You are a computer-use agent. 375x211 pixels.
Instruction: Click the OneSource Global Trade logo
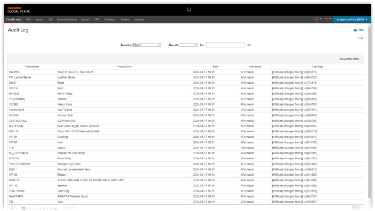(x=18, y=10)
